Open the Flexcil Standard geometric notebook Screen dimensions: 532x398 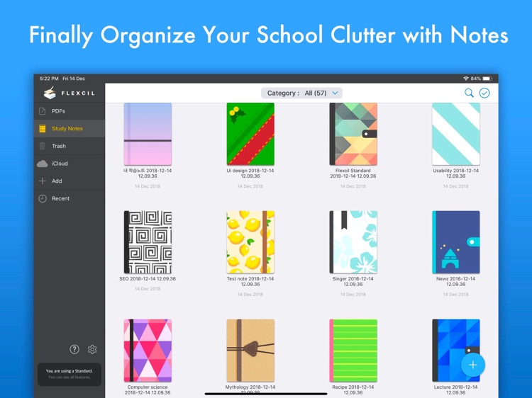click(353, 134)
